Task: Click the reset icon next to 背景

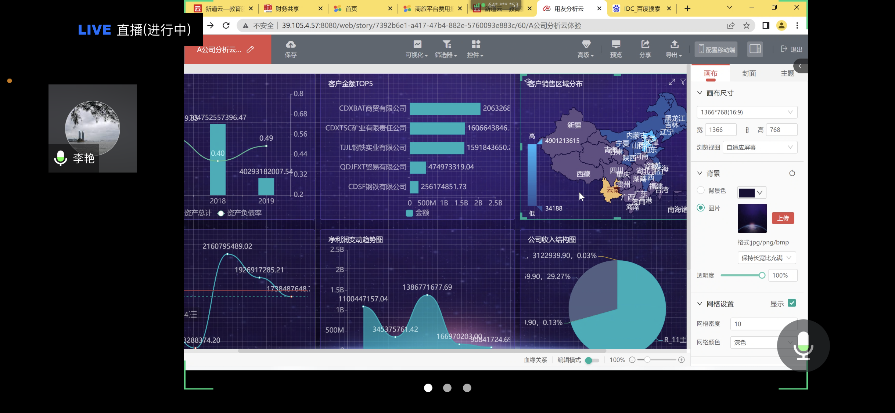Action: [792, 173]
